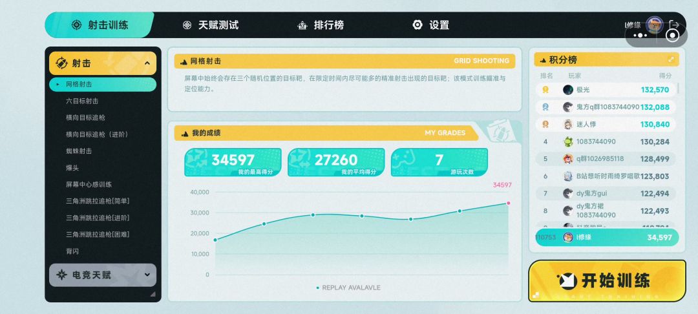Viewport: 698px width, 314px height.
Task: Click the 射击训练 target icon in top bar
Action: [x=76, y=25]
